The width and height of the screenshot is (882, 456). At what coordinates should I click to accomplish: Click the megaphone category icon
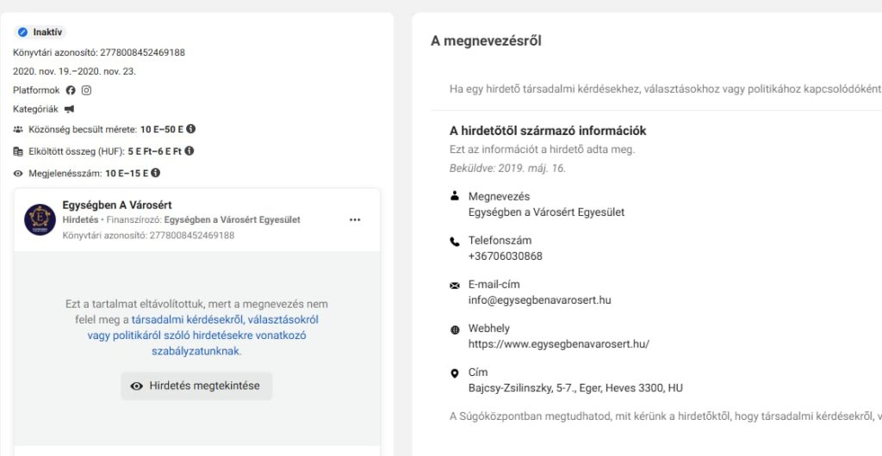[x=69, y=109]
